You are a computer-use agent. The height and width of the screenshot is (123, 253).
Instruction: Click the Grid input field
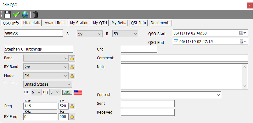click(x=139, y=49)
